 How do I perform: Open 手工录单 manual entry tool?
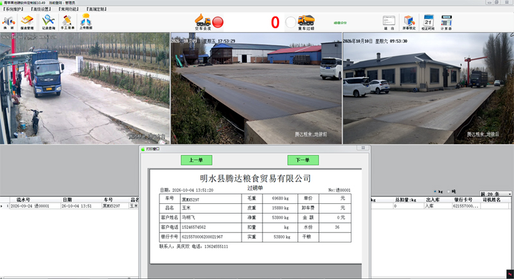(x=67, y=22)
